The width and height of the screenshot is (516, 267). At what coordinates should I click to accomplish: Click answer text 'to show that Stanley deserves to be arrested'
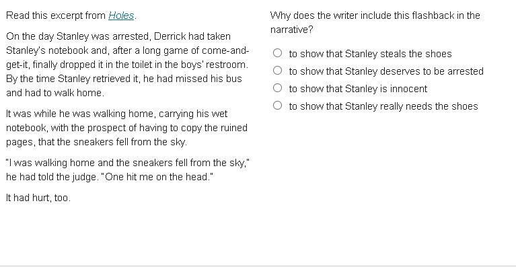point(386,71)
